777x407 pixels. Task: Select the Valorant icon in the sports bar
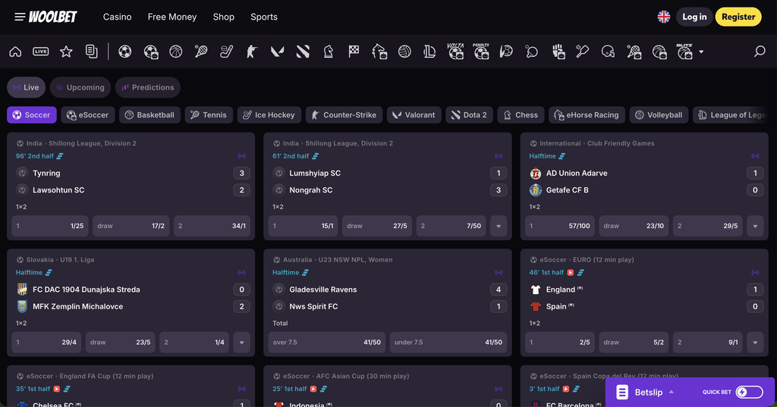277,52
